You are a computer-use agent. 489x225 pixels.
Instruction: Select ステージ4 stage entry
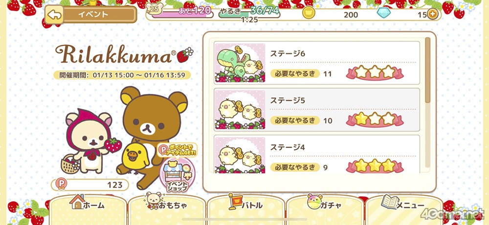pyautogui.click(x=317, y=154)
